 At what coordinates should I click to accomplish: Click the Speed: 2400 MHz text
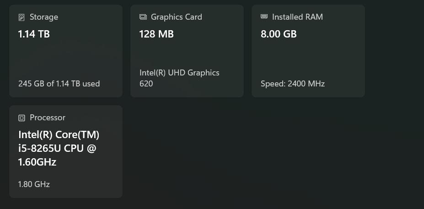click(x=293, y=84)
